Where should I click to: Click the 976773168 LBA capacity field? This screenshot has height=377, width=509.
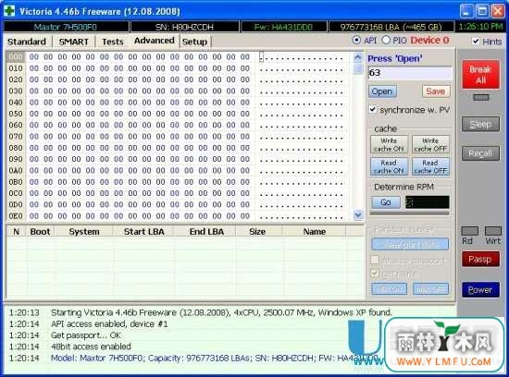tap(391, 27)
